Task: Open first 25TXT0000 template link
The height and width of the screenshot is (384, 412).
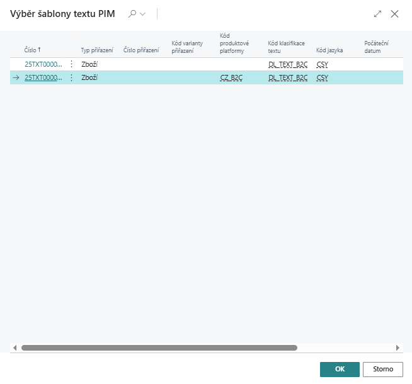Action: click(x=43, y=64)
